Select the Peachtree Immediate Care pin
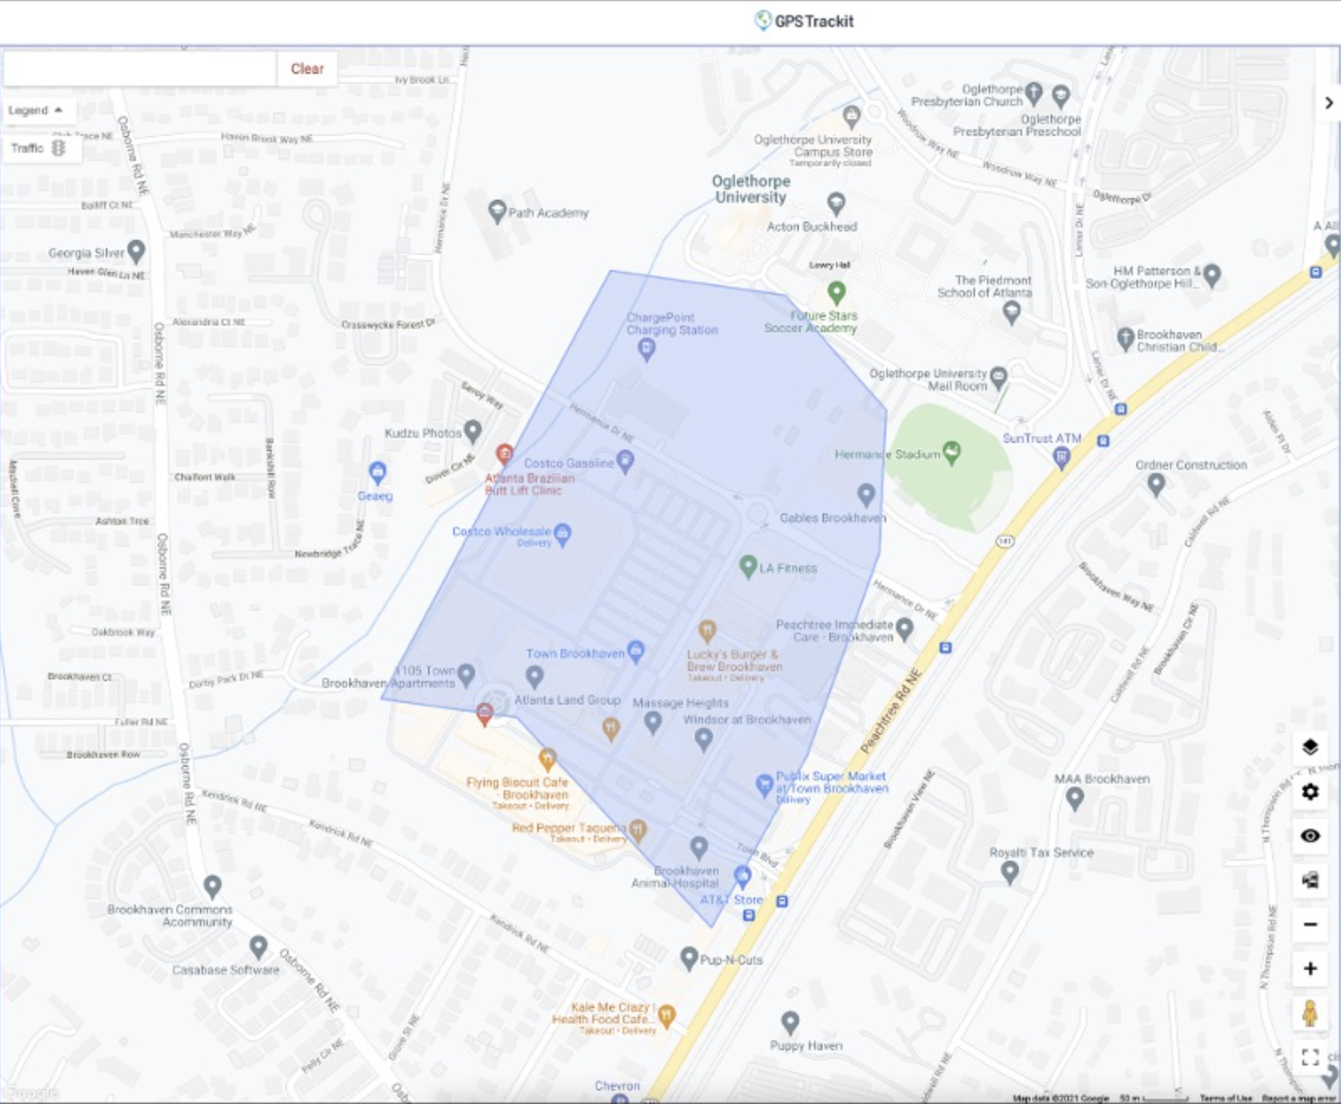The image size is (1341, 1104). point(904,628)
